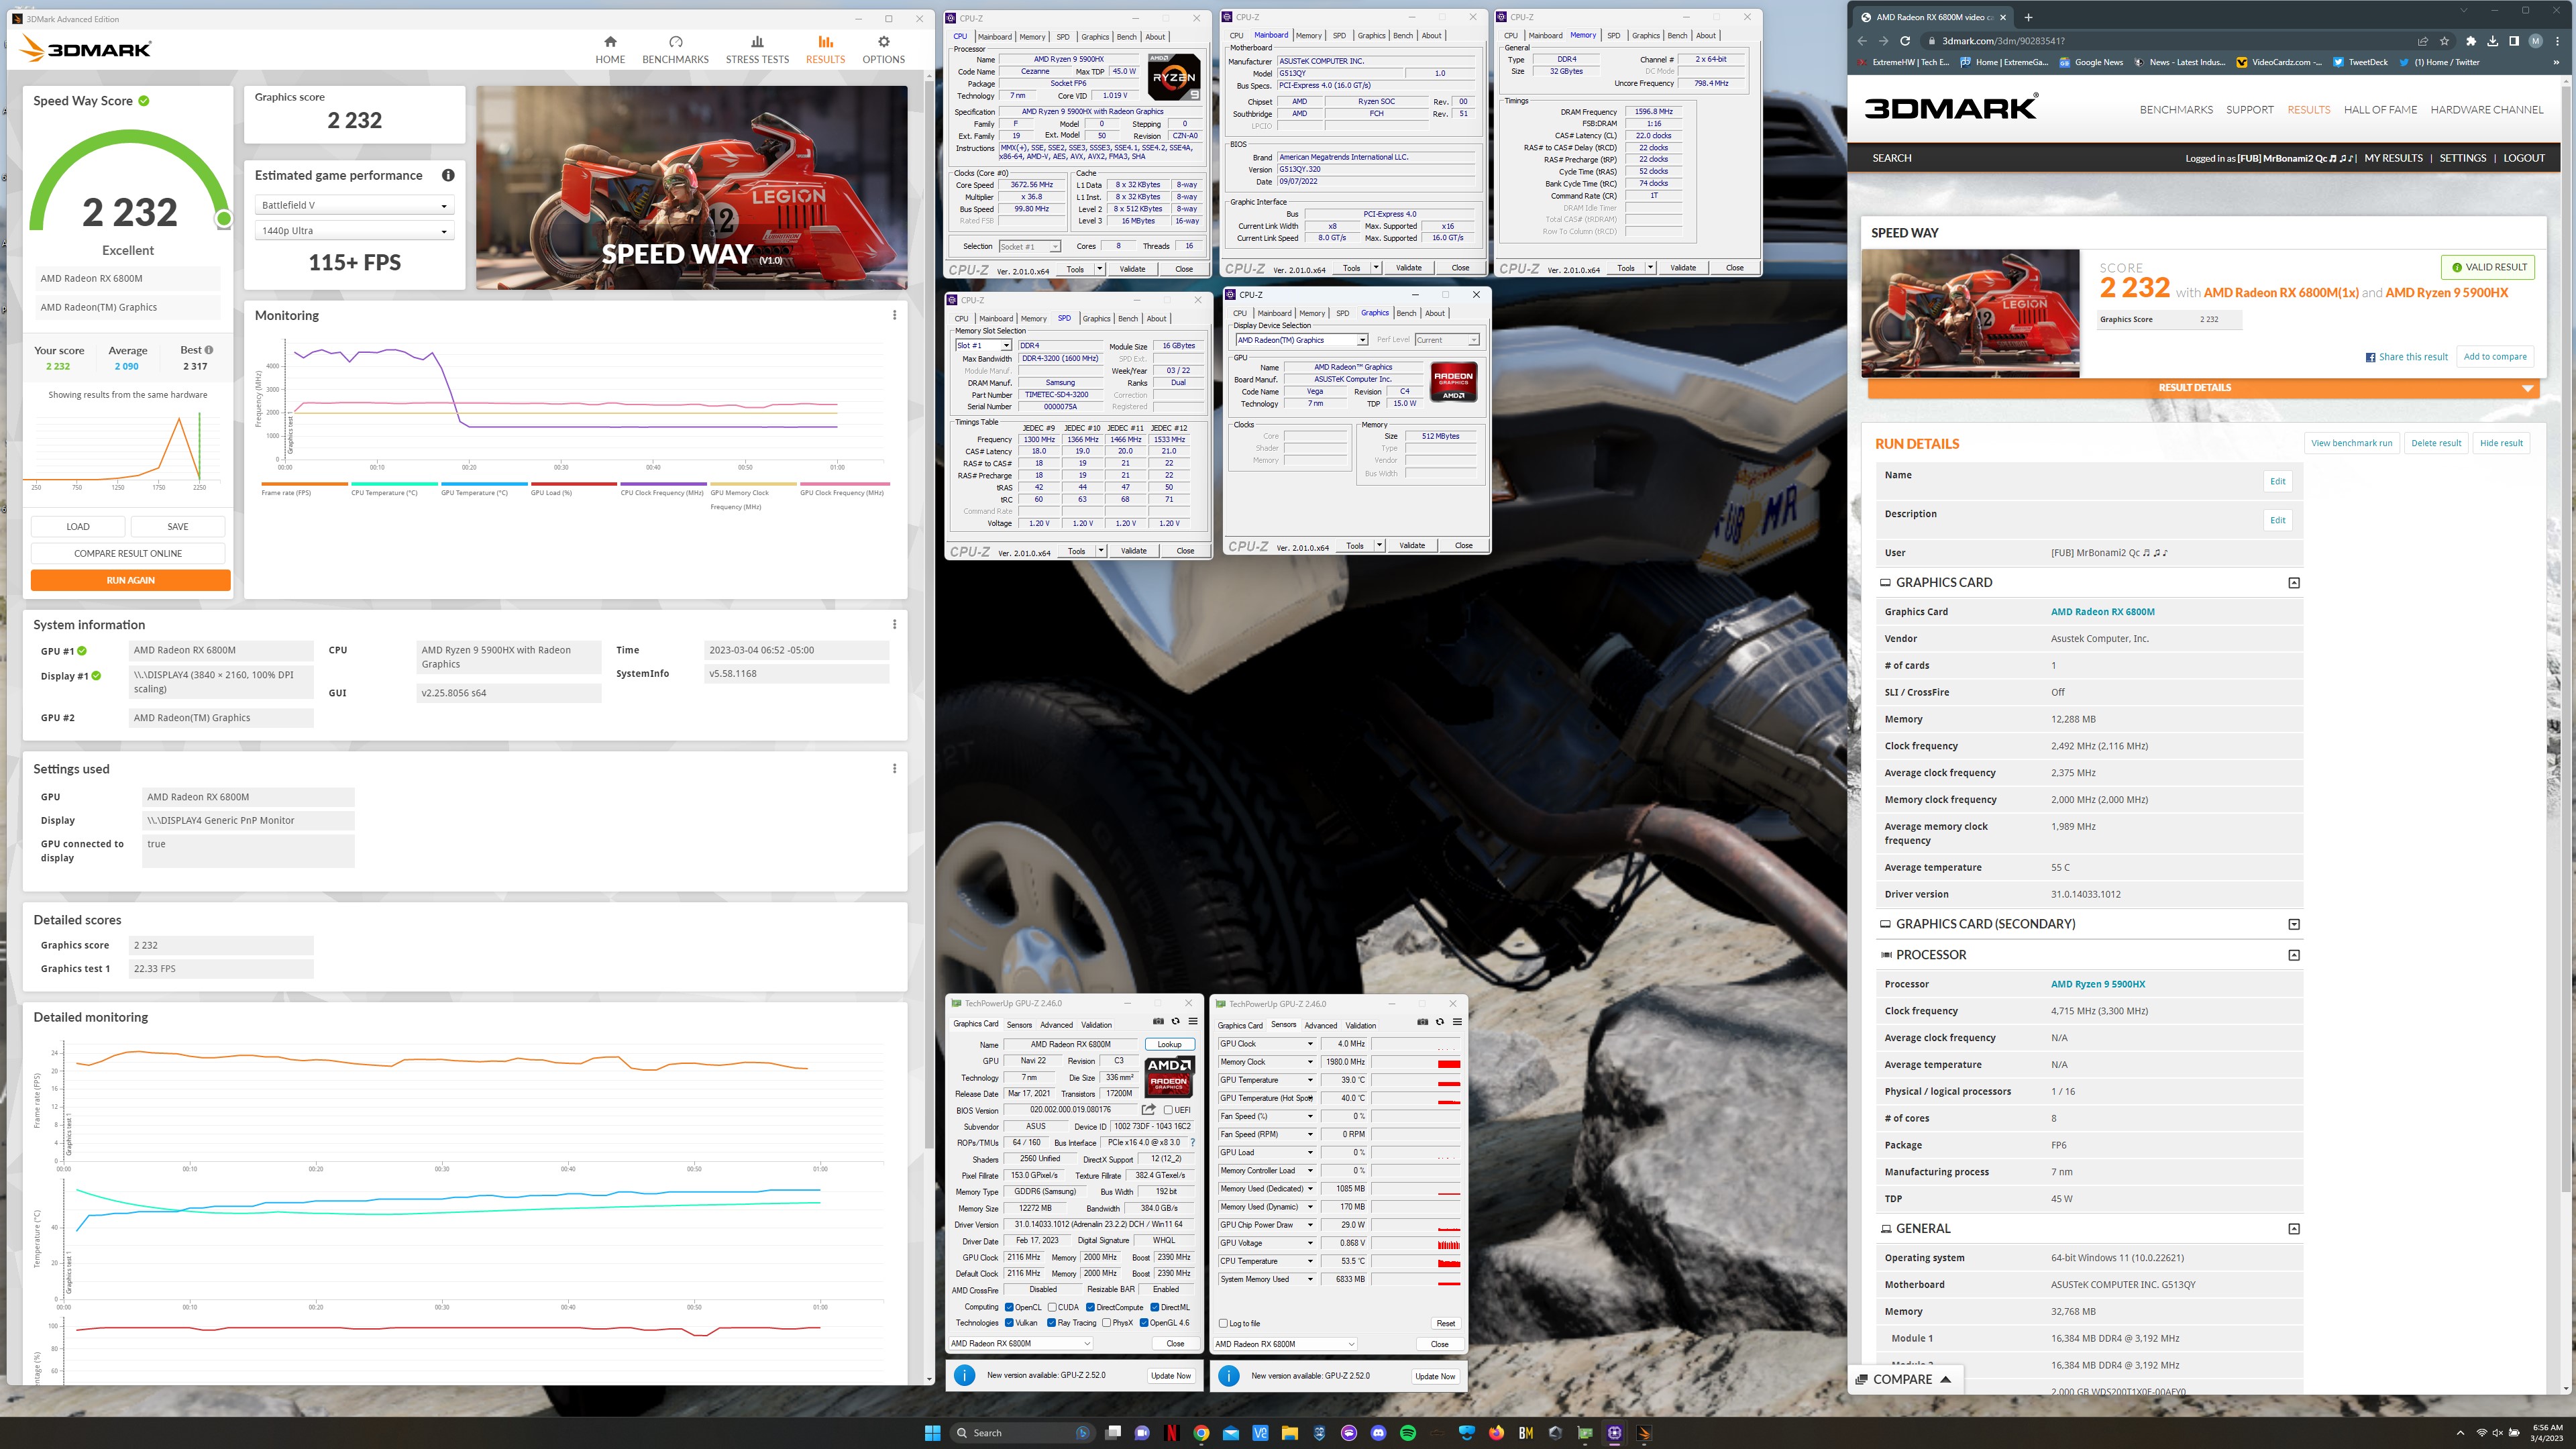Open Netflix from taskbar
The height and width of the screenshot is (1449, 2576).
(1172, 1433)
